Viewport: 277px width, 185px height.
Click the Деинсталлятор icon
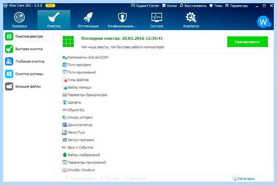coord(65,125)
